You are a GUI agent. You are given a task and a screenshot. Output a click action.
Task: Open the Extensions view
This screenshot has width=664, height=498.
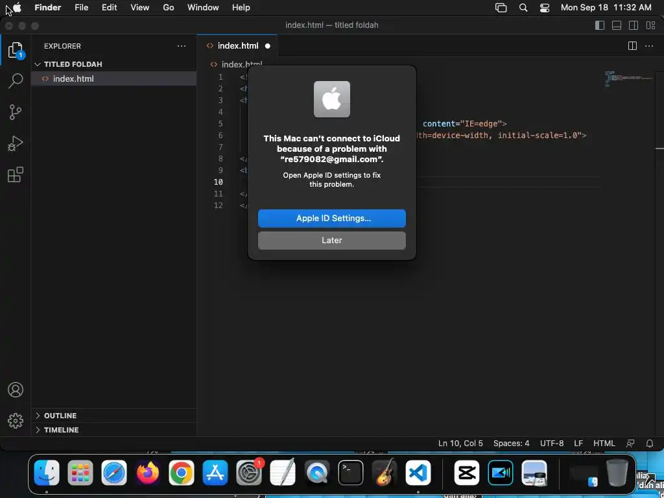tap(16, 174)
